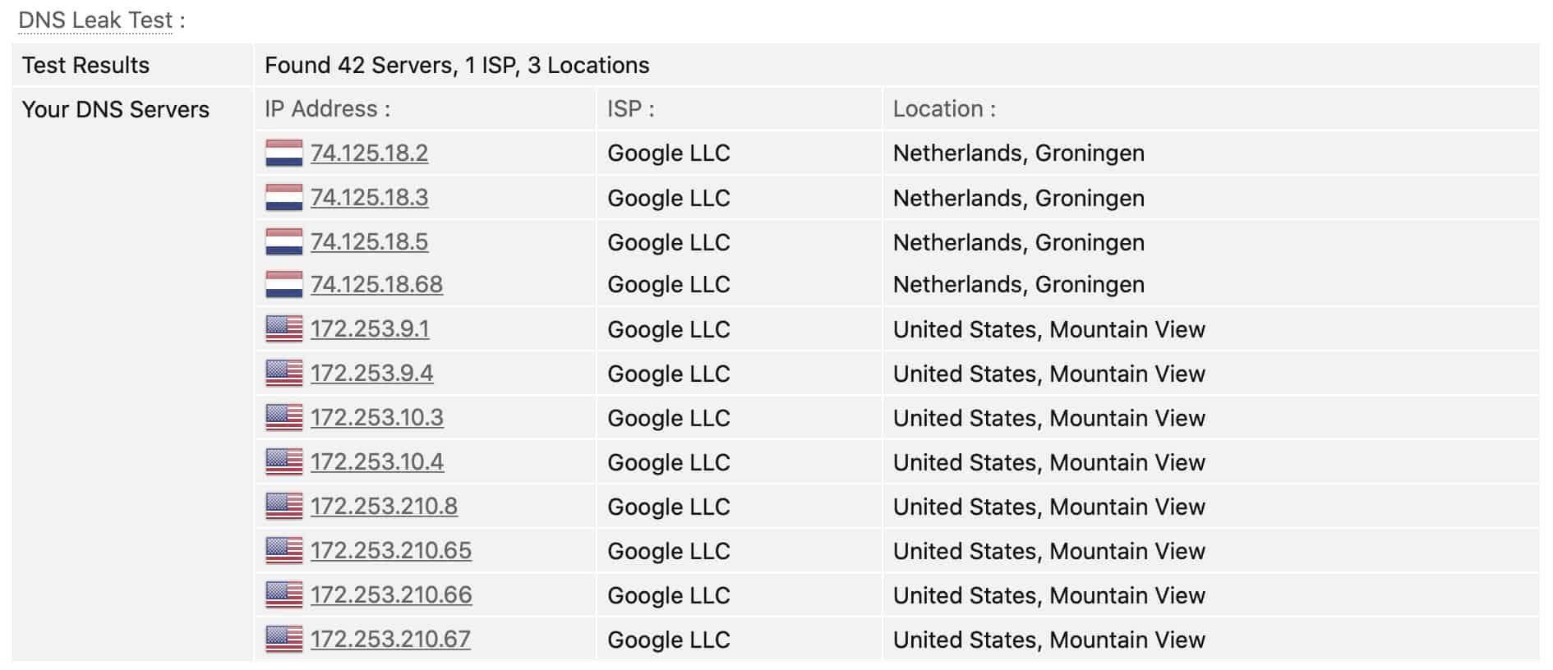The width and height of the screenshot is (1553, 670).
Task: Open the 172.253.210.65 IP link
Action: (391, 551)
